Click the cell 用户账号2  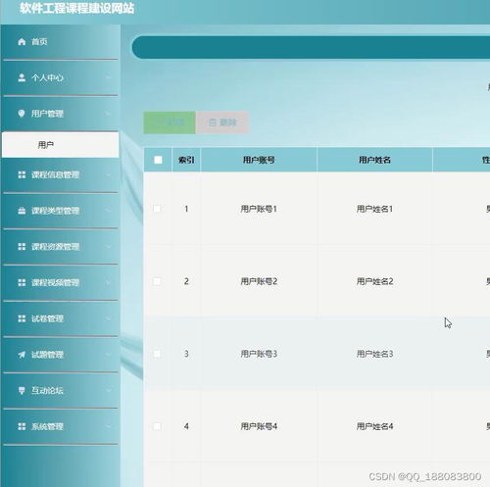pyautogui.click(x=259, y=281)
